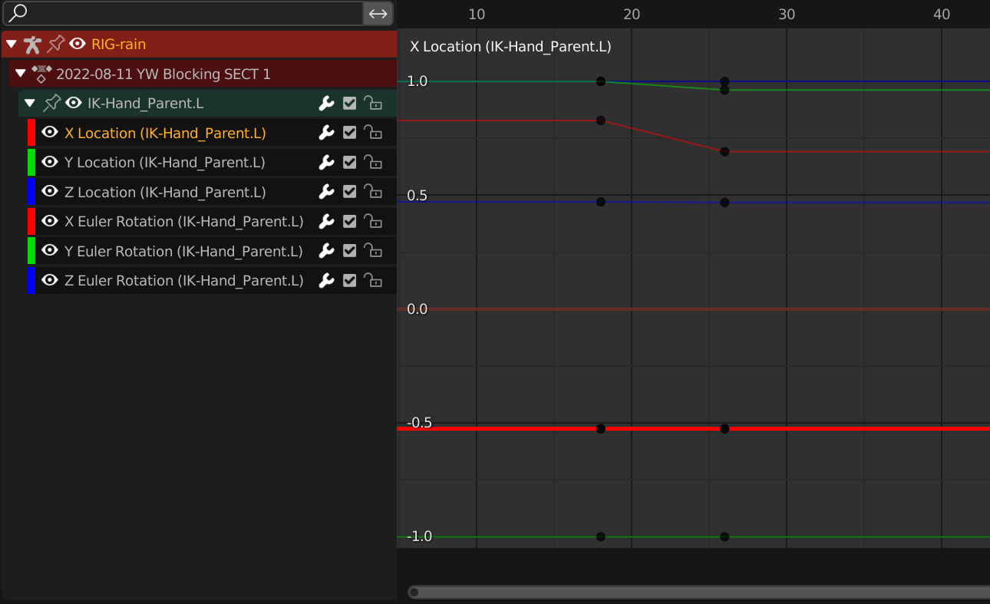This screenshot has height=604, width=990.
Task: Uncheck the IK-Hand_Parent.L group checkbox
Action: [350, 104]
